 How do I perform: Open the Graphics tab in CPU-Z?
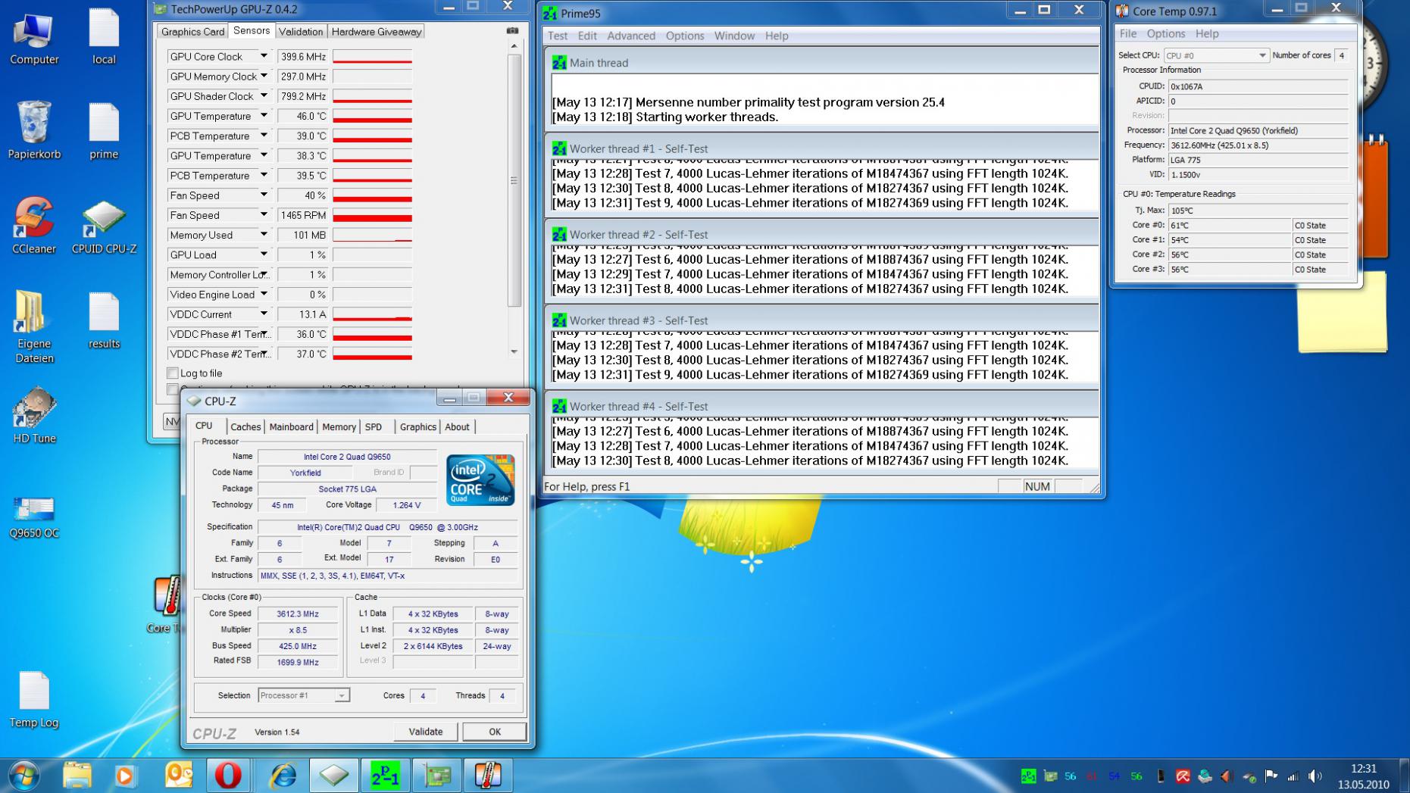[x=418, y=427]
